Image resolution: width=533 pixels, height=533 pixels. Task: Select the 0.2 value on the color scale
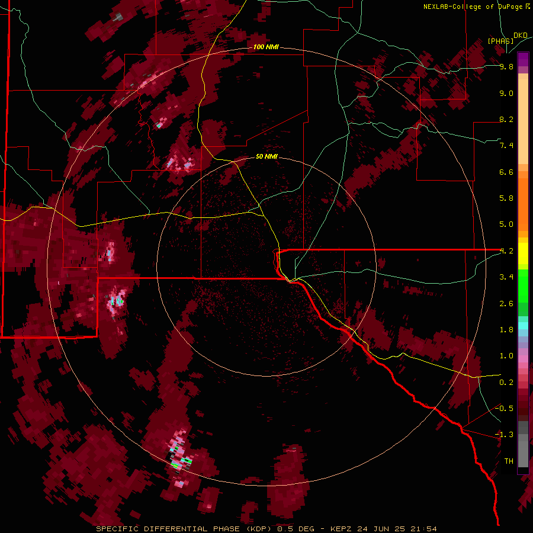click(506, 383)
